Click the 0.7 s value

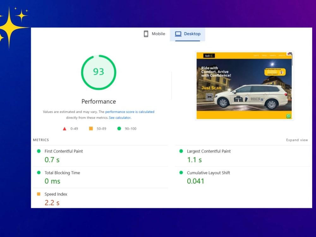[x=52, y=160]
